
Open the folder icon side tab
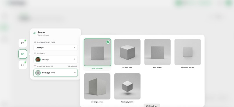23,43
